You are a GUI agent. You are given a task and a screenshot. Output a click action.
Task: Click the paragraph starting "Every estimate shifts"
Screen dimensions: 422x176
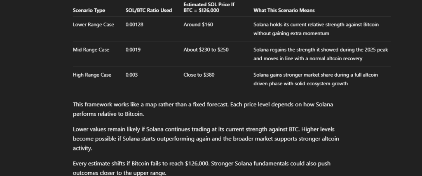(x=202, y=164)
